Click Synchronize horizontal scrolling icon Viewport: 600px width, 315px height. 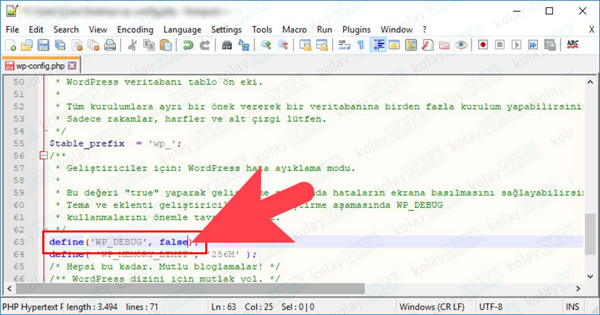click(322, 45)
